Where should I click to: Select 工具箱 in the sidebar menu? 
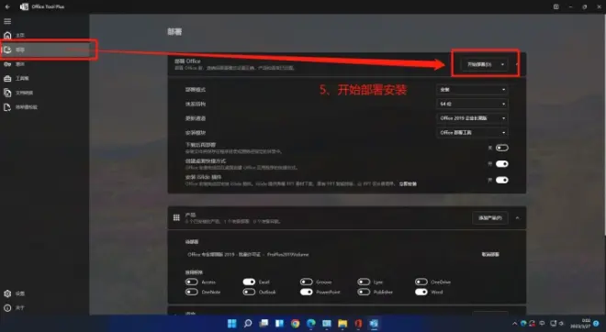pyautogui.click(x=22, y=78)
